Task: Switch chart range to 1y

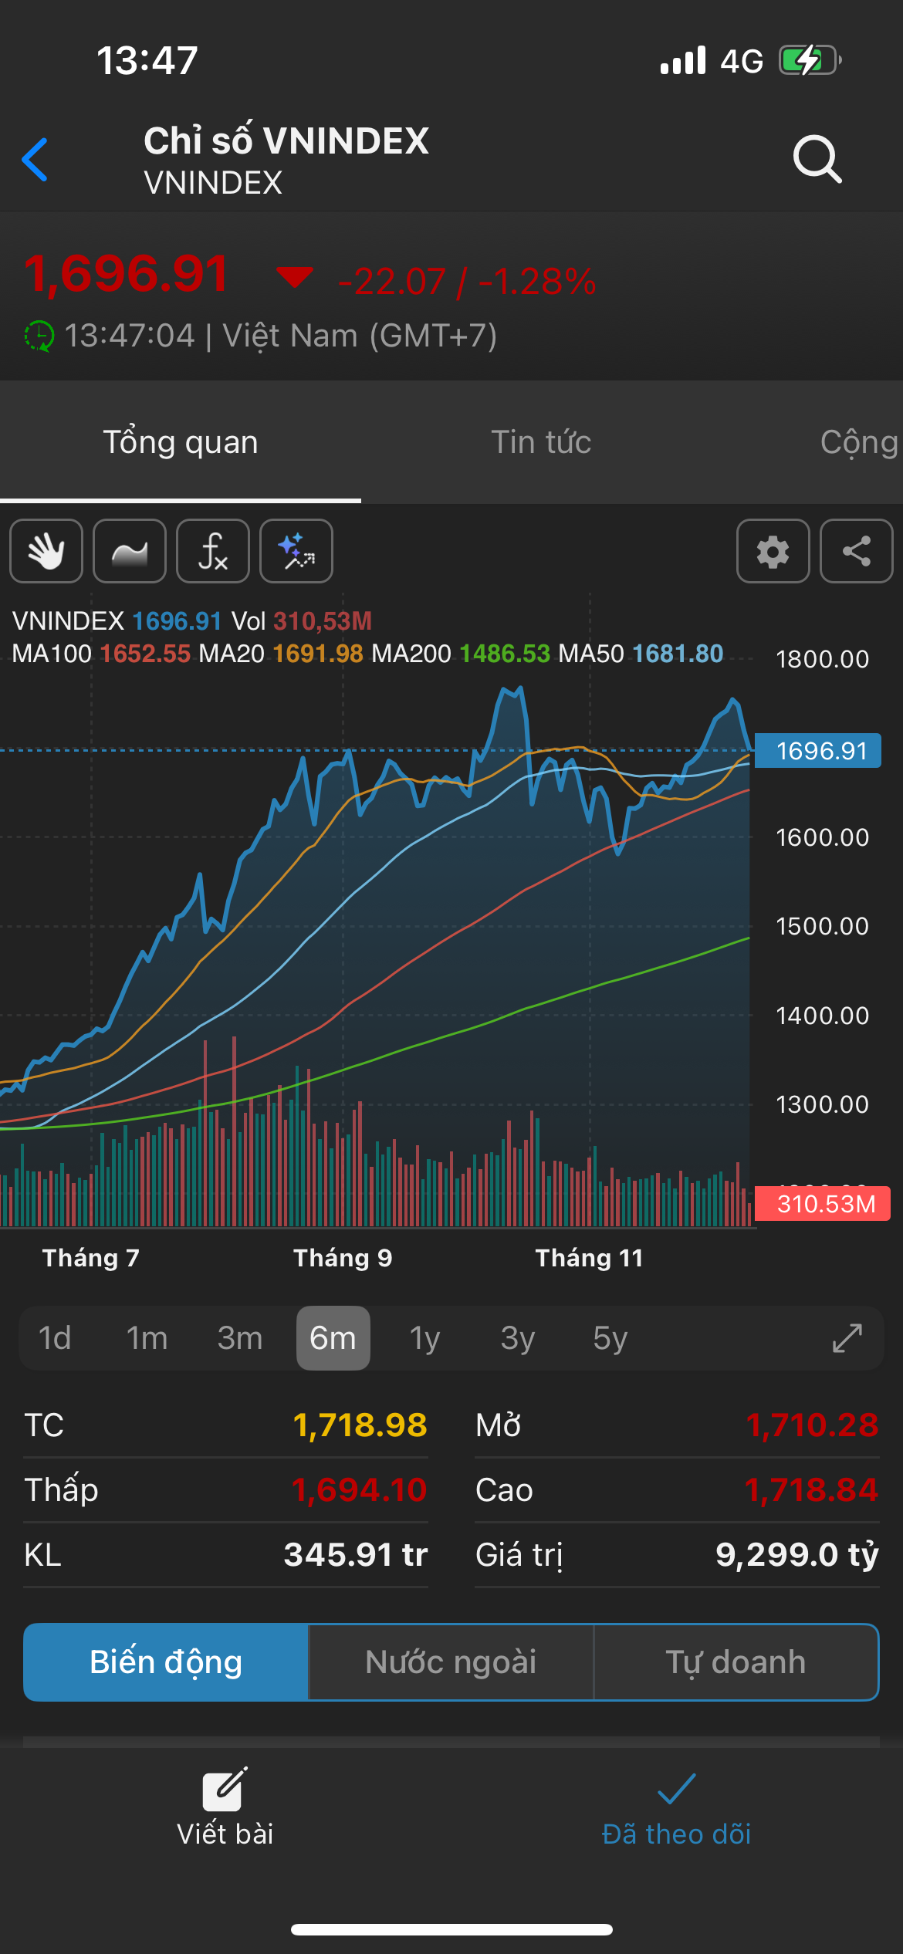Action: [424, 1338]
